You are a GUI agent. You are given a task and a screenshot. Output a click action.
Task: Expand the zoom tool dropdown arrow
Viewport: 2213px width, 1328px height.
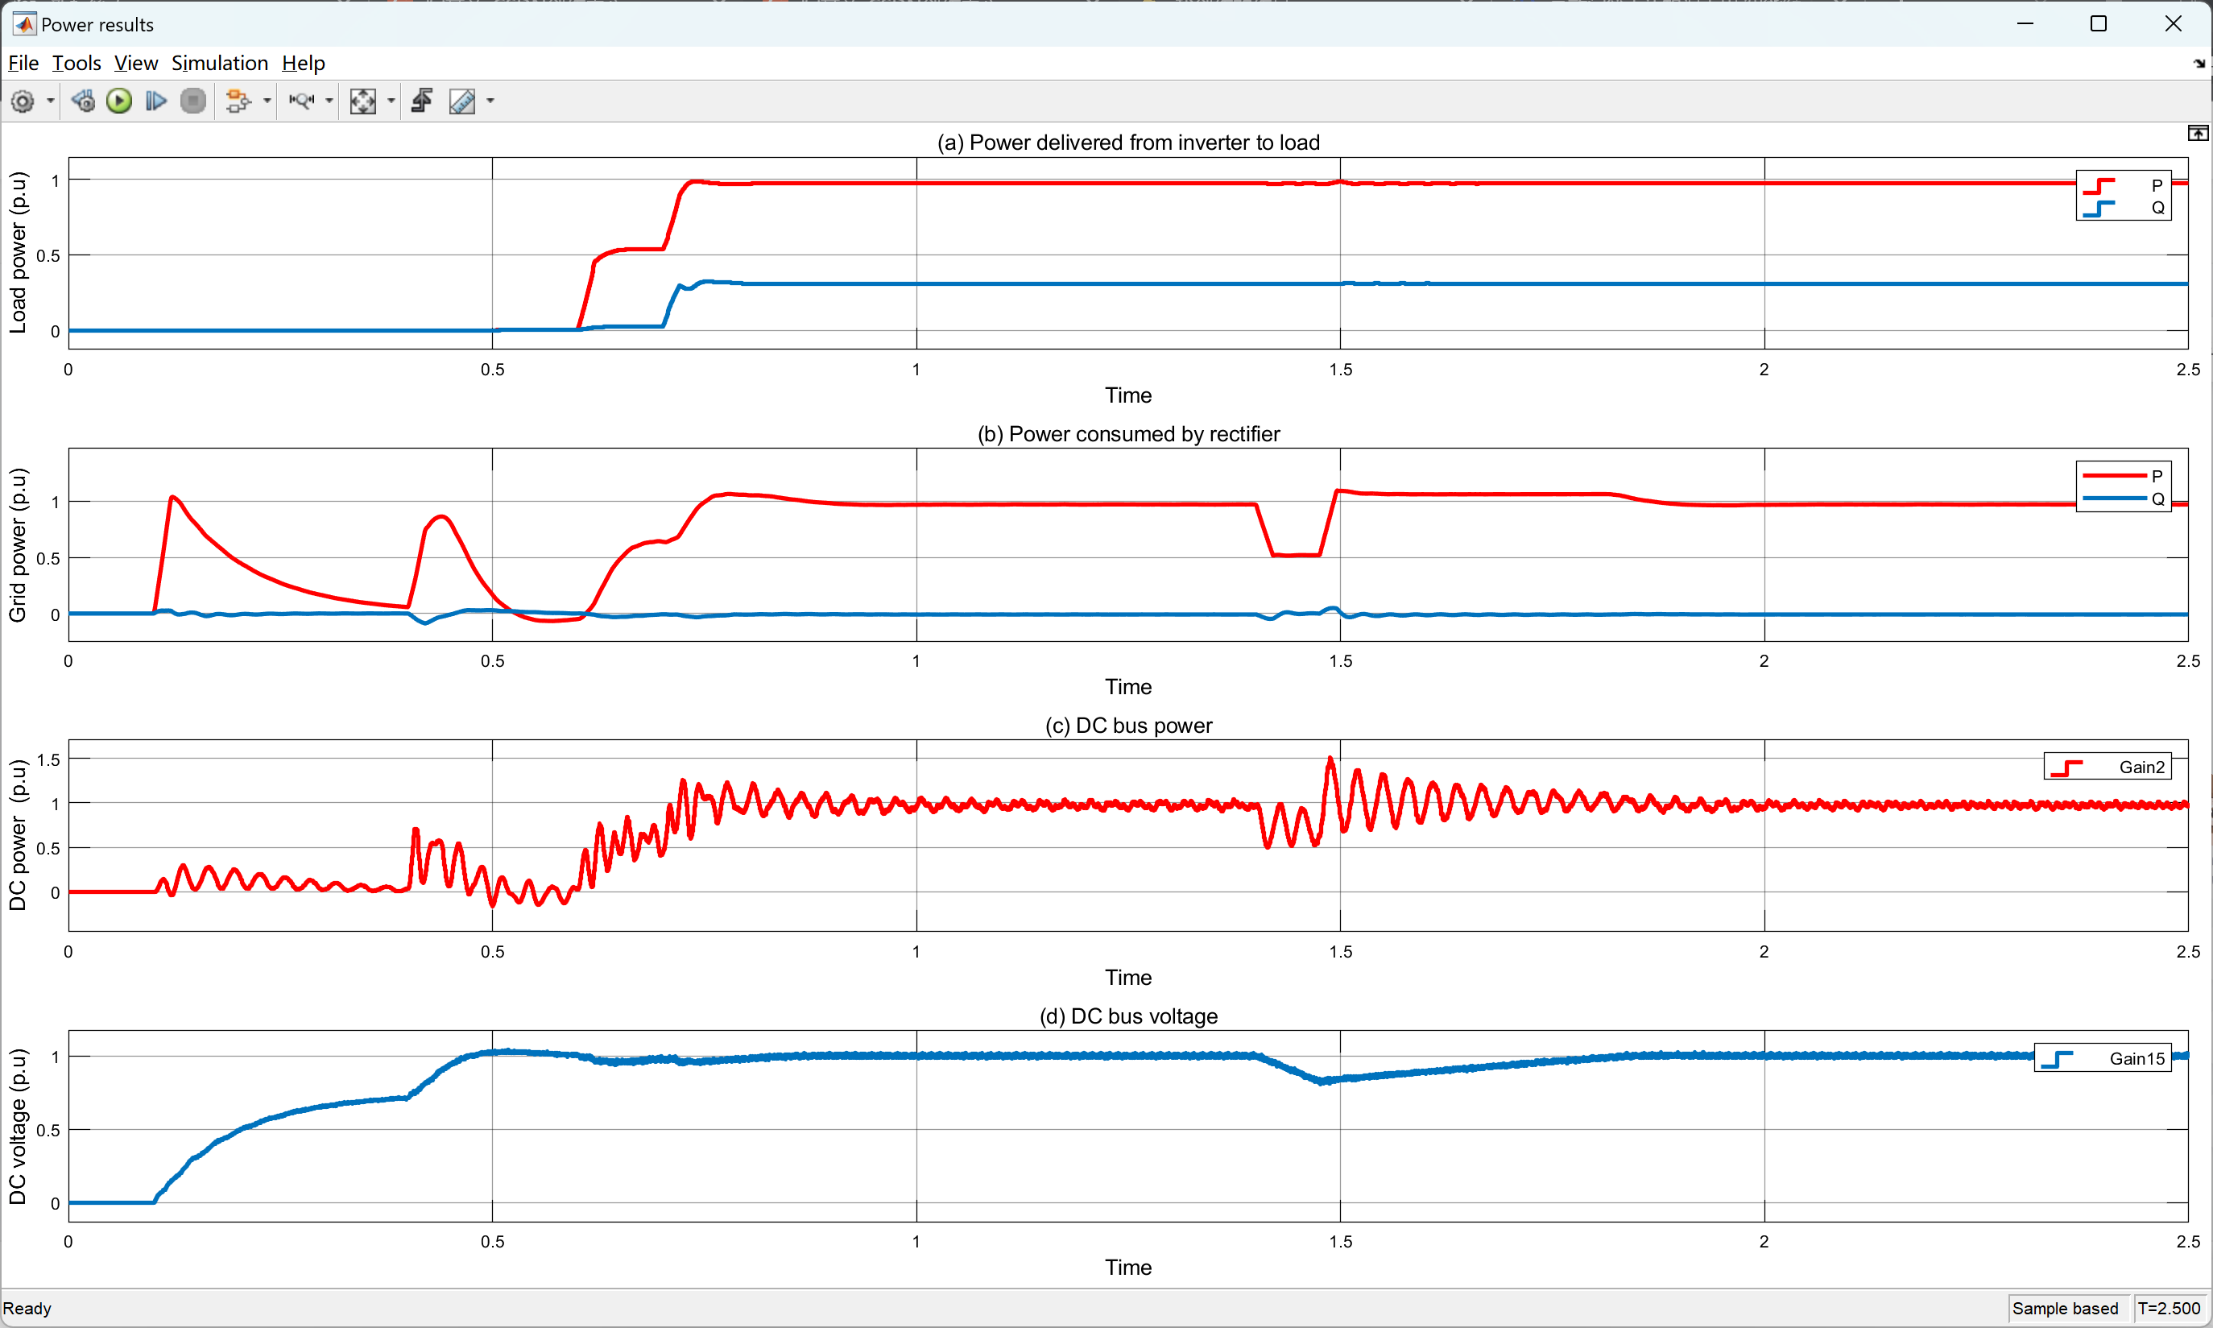[x=329, y=101]
